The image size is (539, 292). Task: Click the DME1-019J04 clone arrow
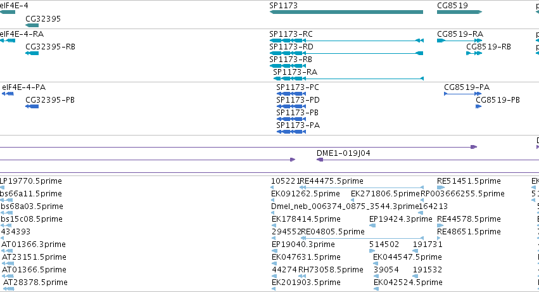pos(428,160)
